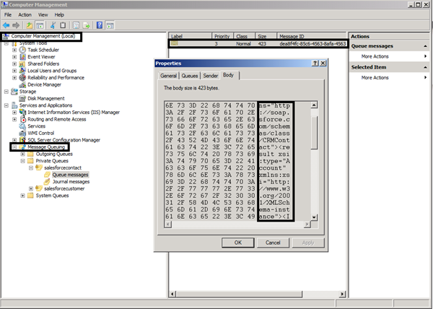Screen dimensions: 433x309
Task: Expand the Task Scheduler node
Action: [14, 50]
